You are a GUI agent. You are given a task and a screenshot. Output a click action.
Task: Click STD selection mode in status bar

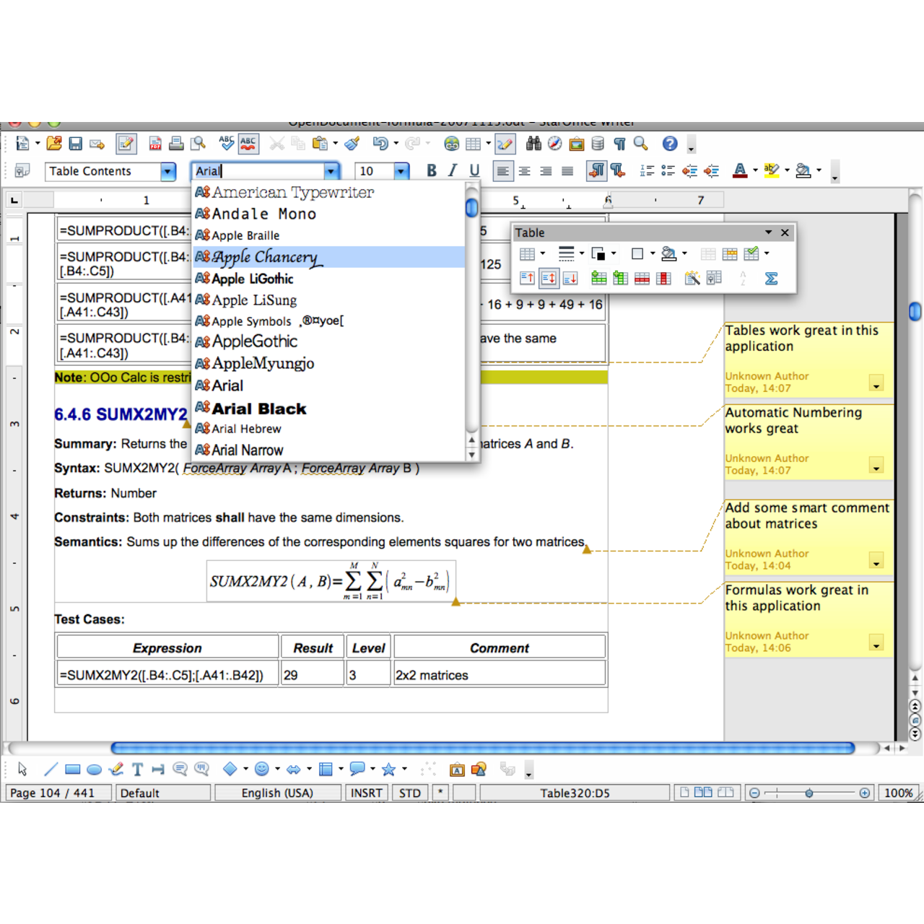pyautogui.click(x=410, y=793)
